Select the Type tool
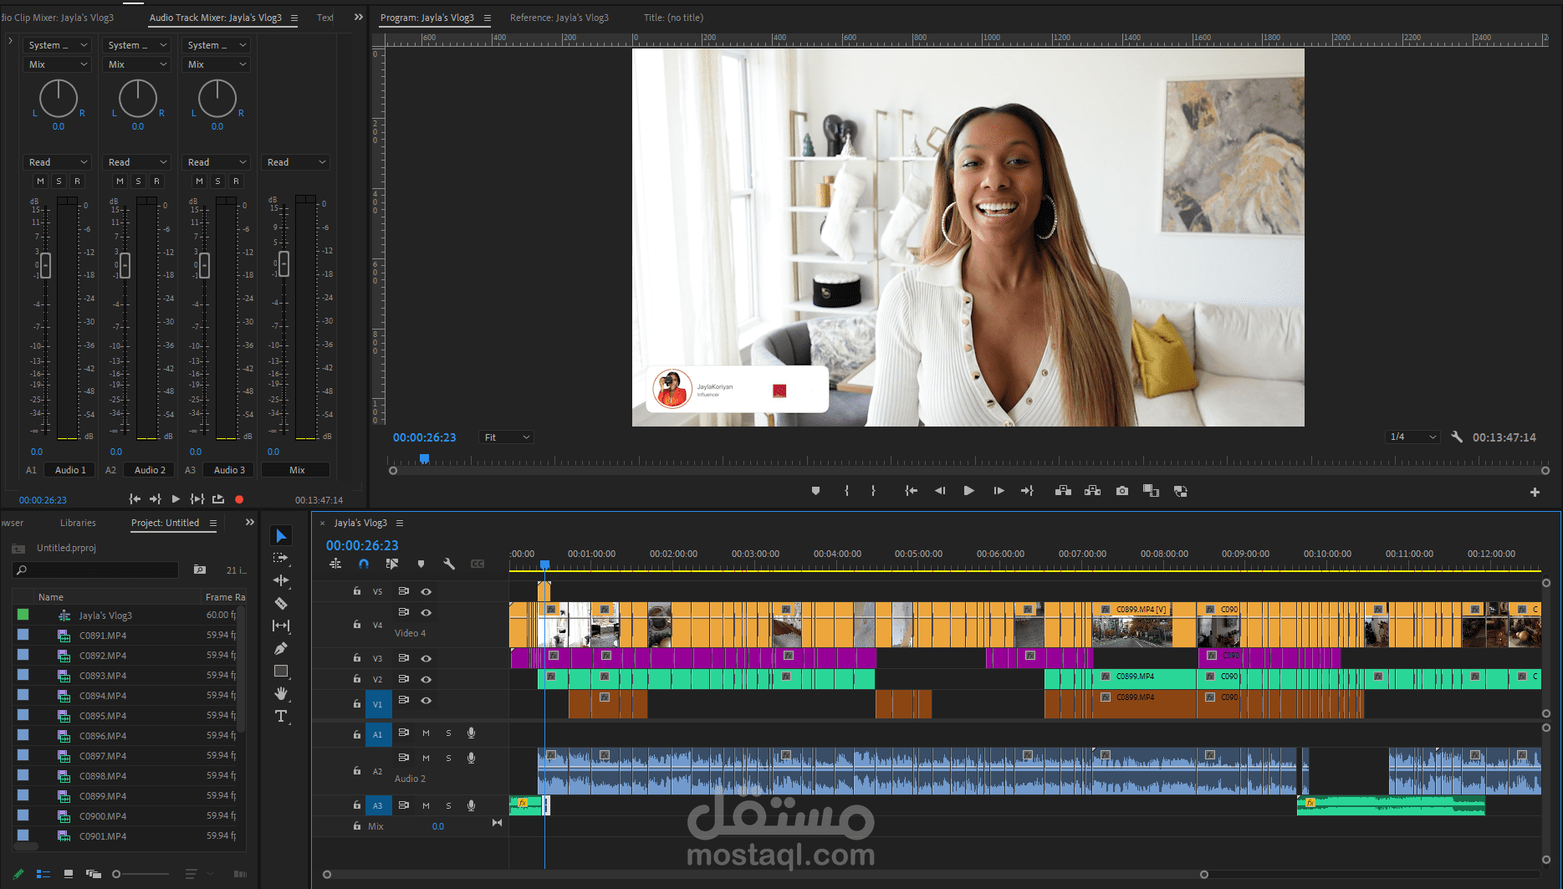 (281, 716)
